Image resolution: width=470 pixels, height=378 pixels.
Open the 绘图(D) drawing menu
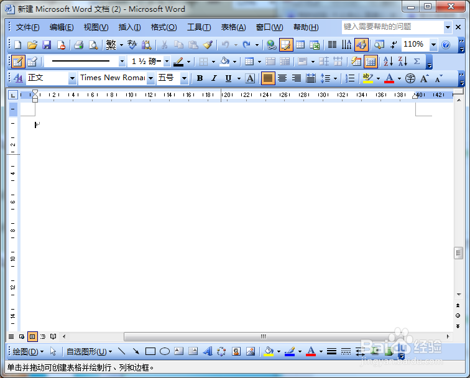pyautogui.click(x=28, y=351)
